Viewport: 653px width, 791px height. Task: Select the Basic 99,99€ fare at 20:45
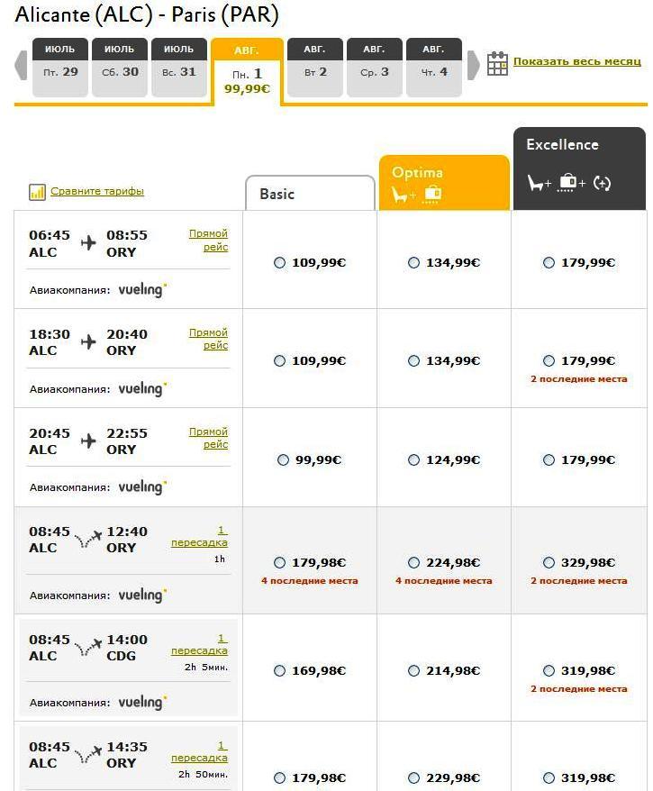point(283,460)
